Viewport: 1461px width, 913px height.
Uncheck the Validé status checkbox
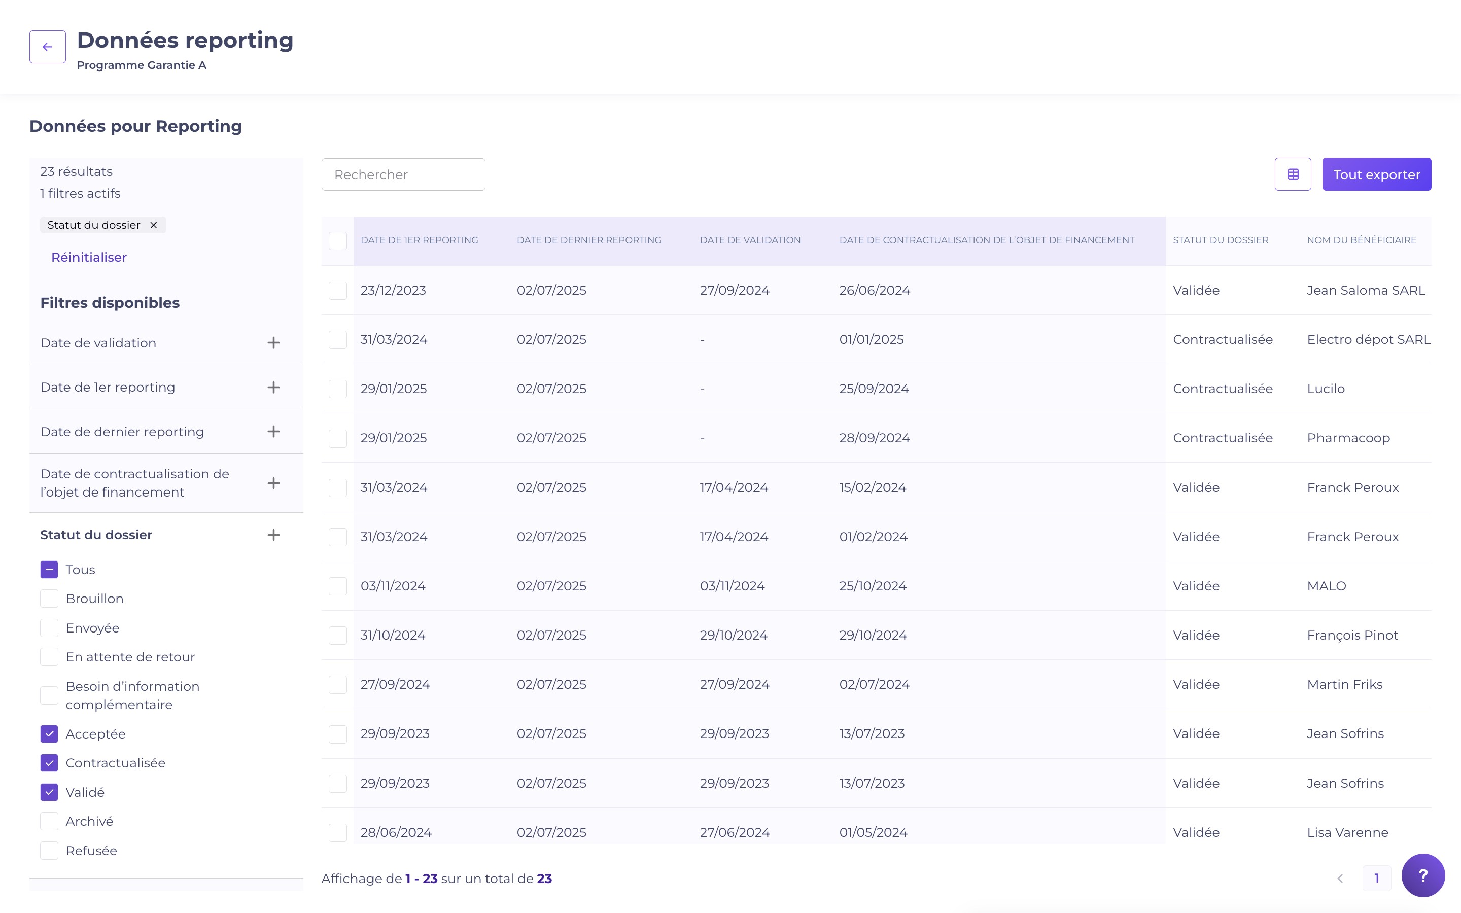pos(49,792)
